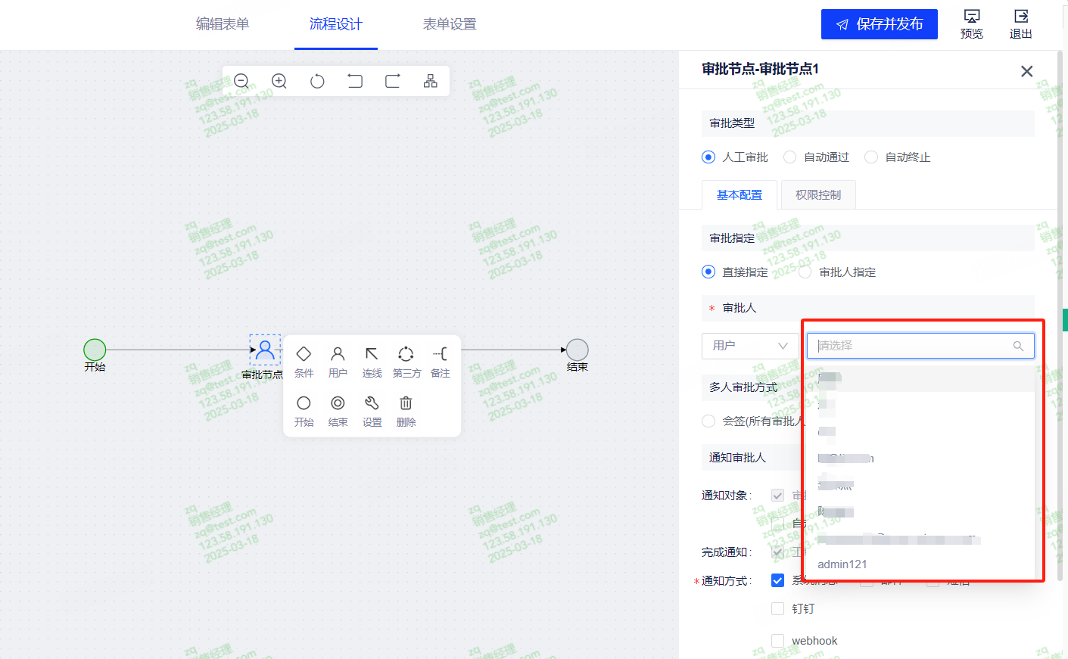Tick the webhook checkbox
The width and height of the screenshot is (1068, 659).
777,641
